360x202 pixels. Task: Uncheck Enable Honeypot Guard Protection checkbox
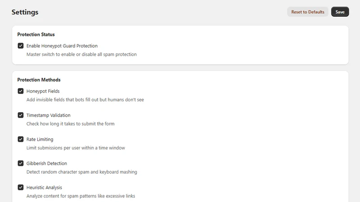(x=21, y=46)
